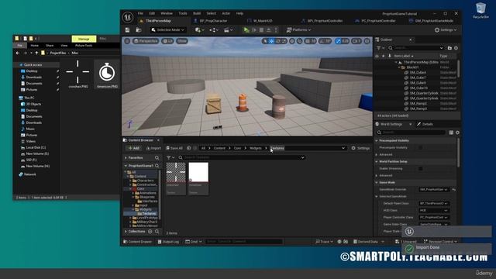Open the Cmd console dropdown
Viewport: 496px width, 279px height.
click(194, 242)
